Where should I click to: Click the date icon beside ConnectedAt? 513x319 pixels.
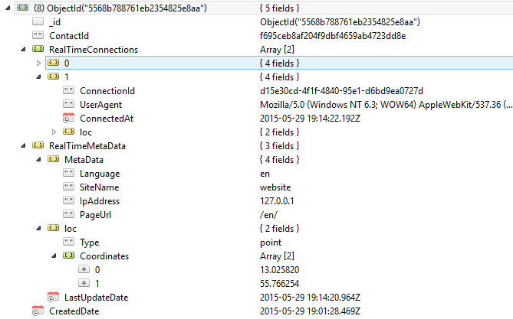[x=68, y=118]
